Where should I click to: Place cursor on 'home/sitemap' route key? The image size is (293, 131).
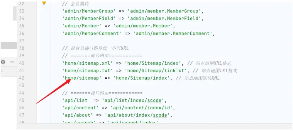pos(82,78)
